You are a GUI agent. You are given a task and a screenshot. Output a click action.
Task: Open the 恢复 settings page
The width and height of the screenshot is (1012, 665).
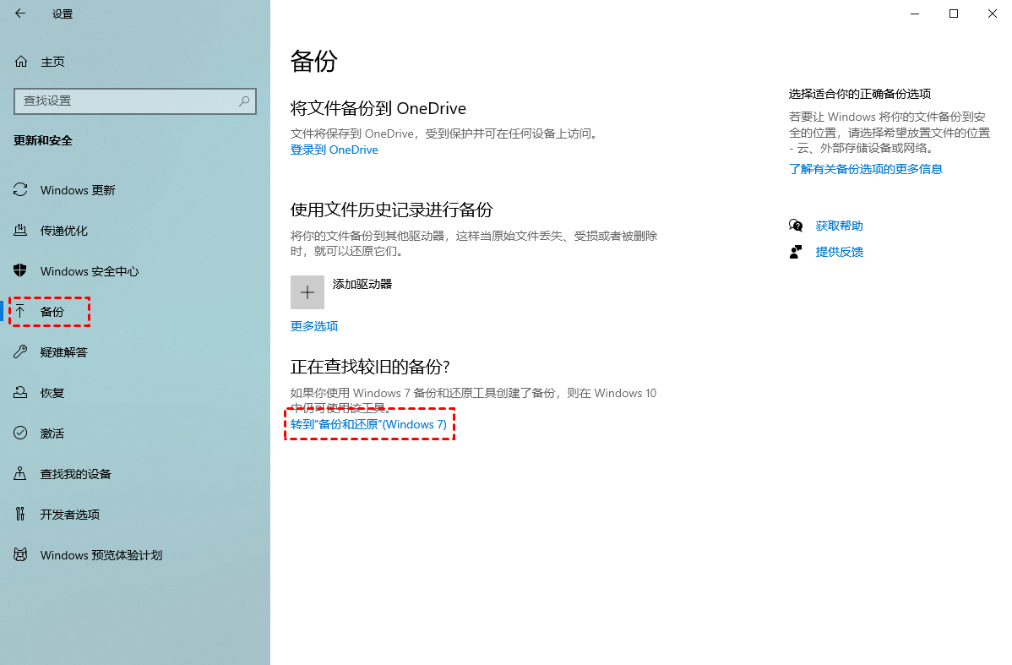click(52, 393)
